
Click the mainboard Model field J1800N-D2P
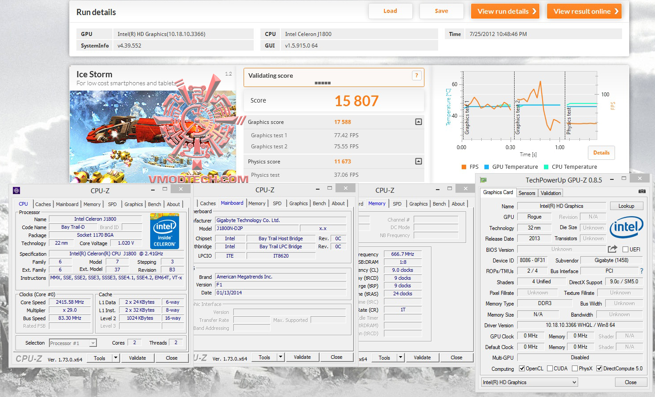(257, 228)
